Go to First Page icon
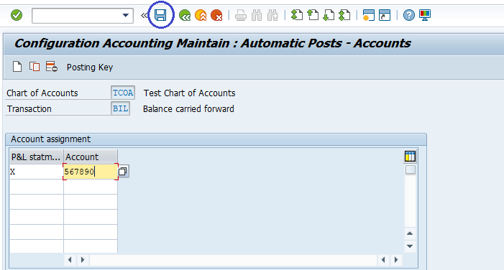Image resolution: width=504 pixels, height=270 pixels. (297, 15)
